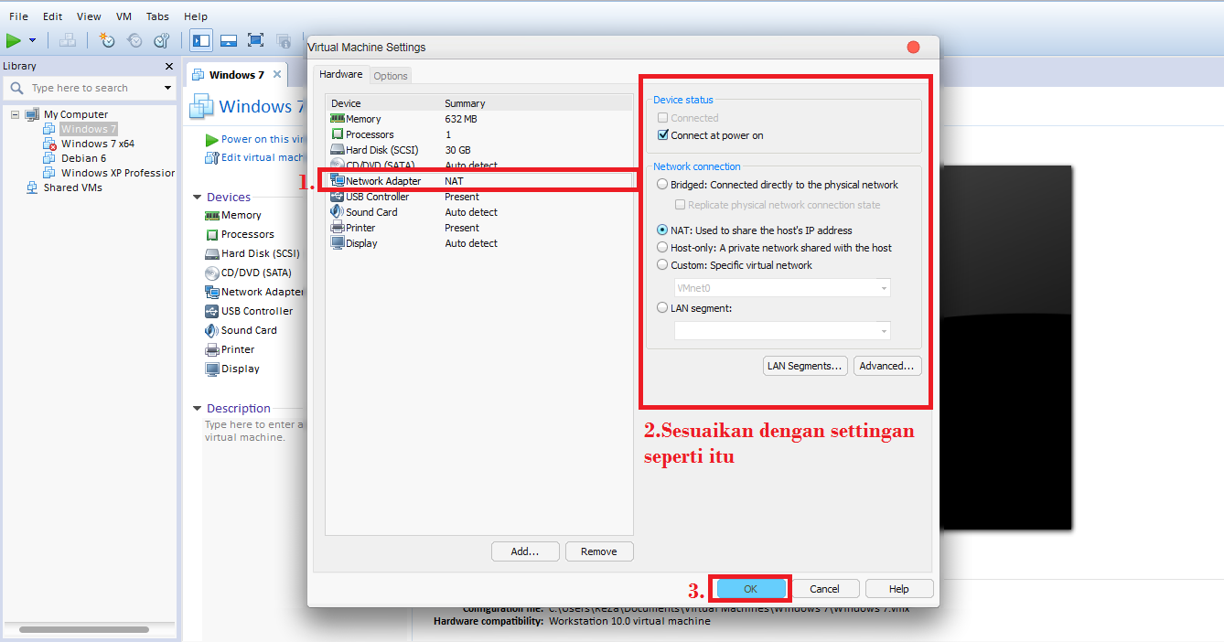Click the show/hide Library sidebar icon
Viewport: 1224px width, 642px height.
click(200, 40)
